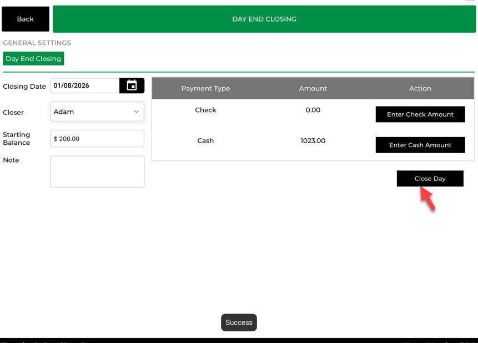Screen dimensions: 478x343
Task: Click the GENERAL SETTINGS heading
Action: 37,43
